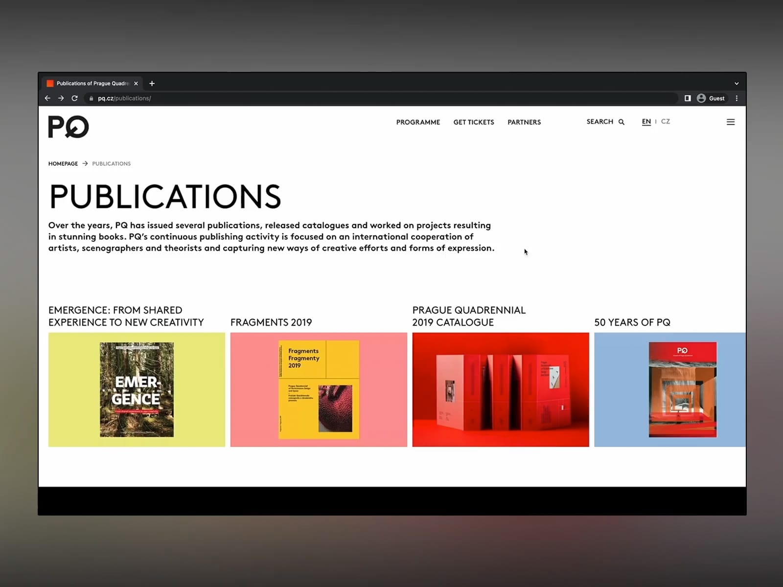Select the Publications of Prague Quadrennial tab
Image resolution: width=783 pixels, height=587 pixels.
pos(92,84)
